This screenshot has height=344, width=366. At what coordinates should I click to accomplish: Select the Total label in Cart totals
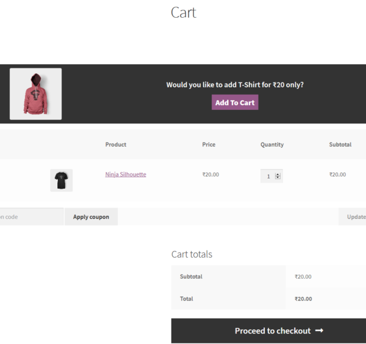[187, 299]
